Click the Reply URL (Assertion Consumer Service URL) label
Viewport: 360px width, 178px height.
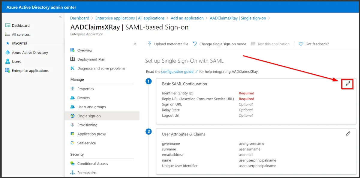[198, 99]
